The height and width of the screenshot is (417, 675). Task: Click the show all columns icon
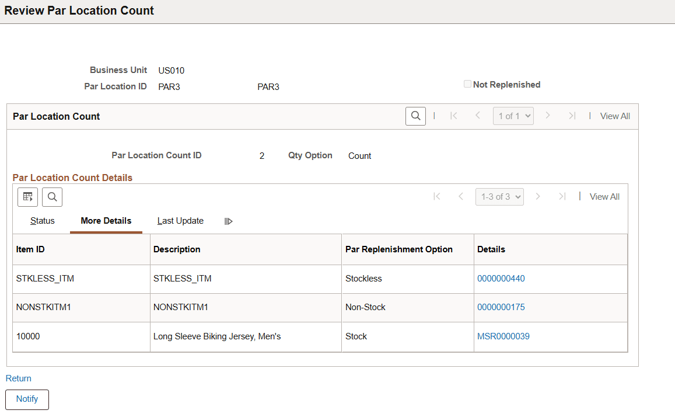click(228, 221)
